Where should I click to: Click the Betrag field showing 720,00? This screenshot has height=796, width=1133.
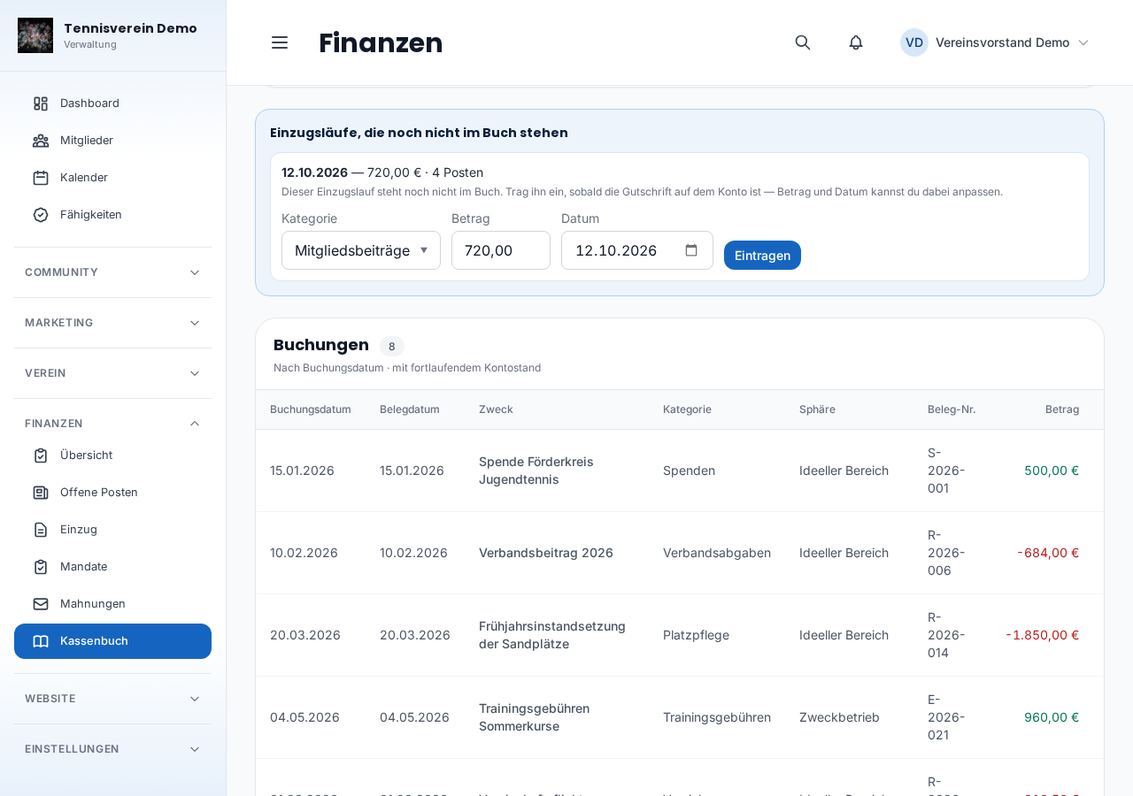click(501, 250)
